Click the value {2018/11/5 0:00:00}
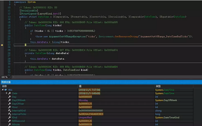Screen dimensions: 202x126 [x=89, y=93]
